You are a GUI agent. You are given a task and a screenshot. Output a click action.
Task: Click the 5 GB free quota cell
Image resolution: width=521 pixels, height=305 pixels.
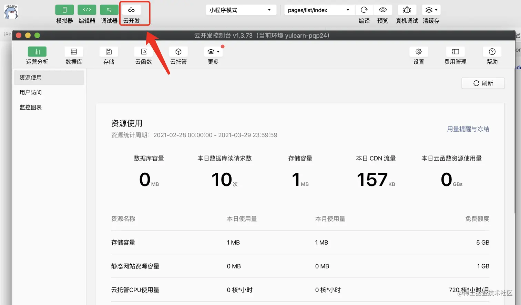pos(483,243)
